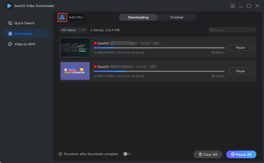264x163 pixels.
Task: Open the title bar dropdown menu
Action: click(233, 6)
